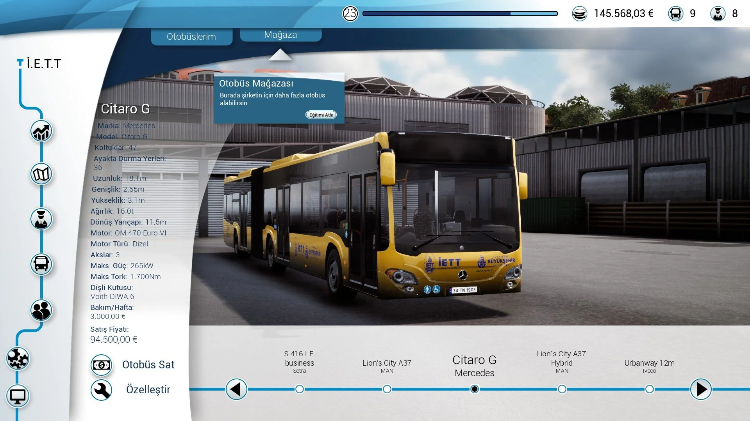Select the Lion's City A37 Hybrid dot
This screenshot has width=750, height=421.
pyautogui.click(x=562, y=389)
